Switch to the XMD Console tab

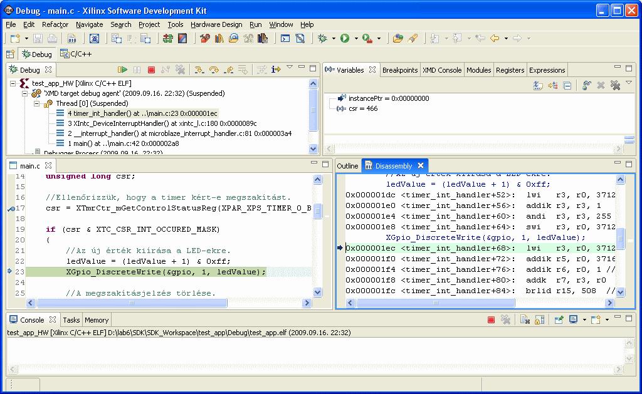coord(442,70)
